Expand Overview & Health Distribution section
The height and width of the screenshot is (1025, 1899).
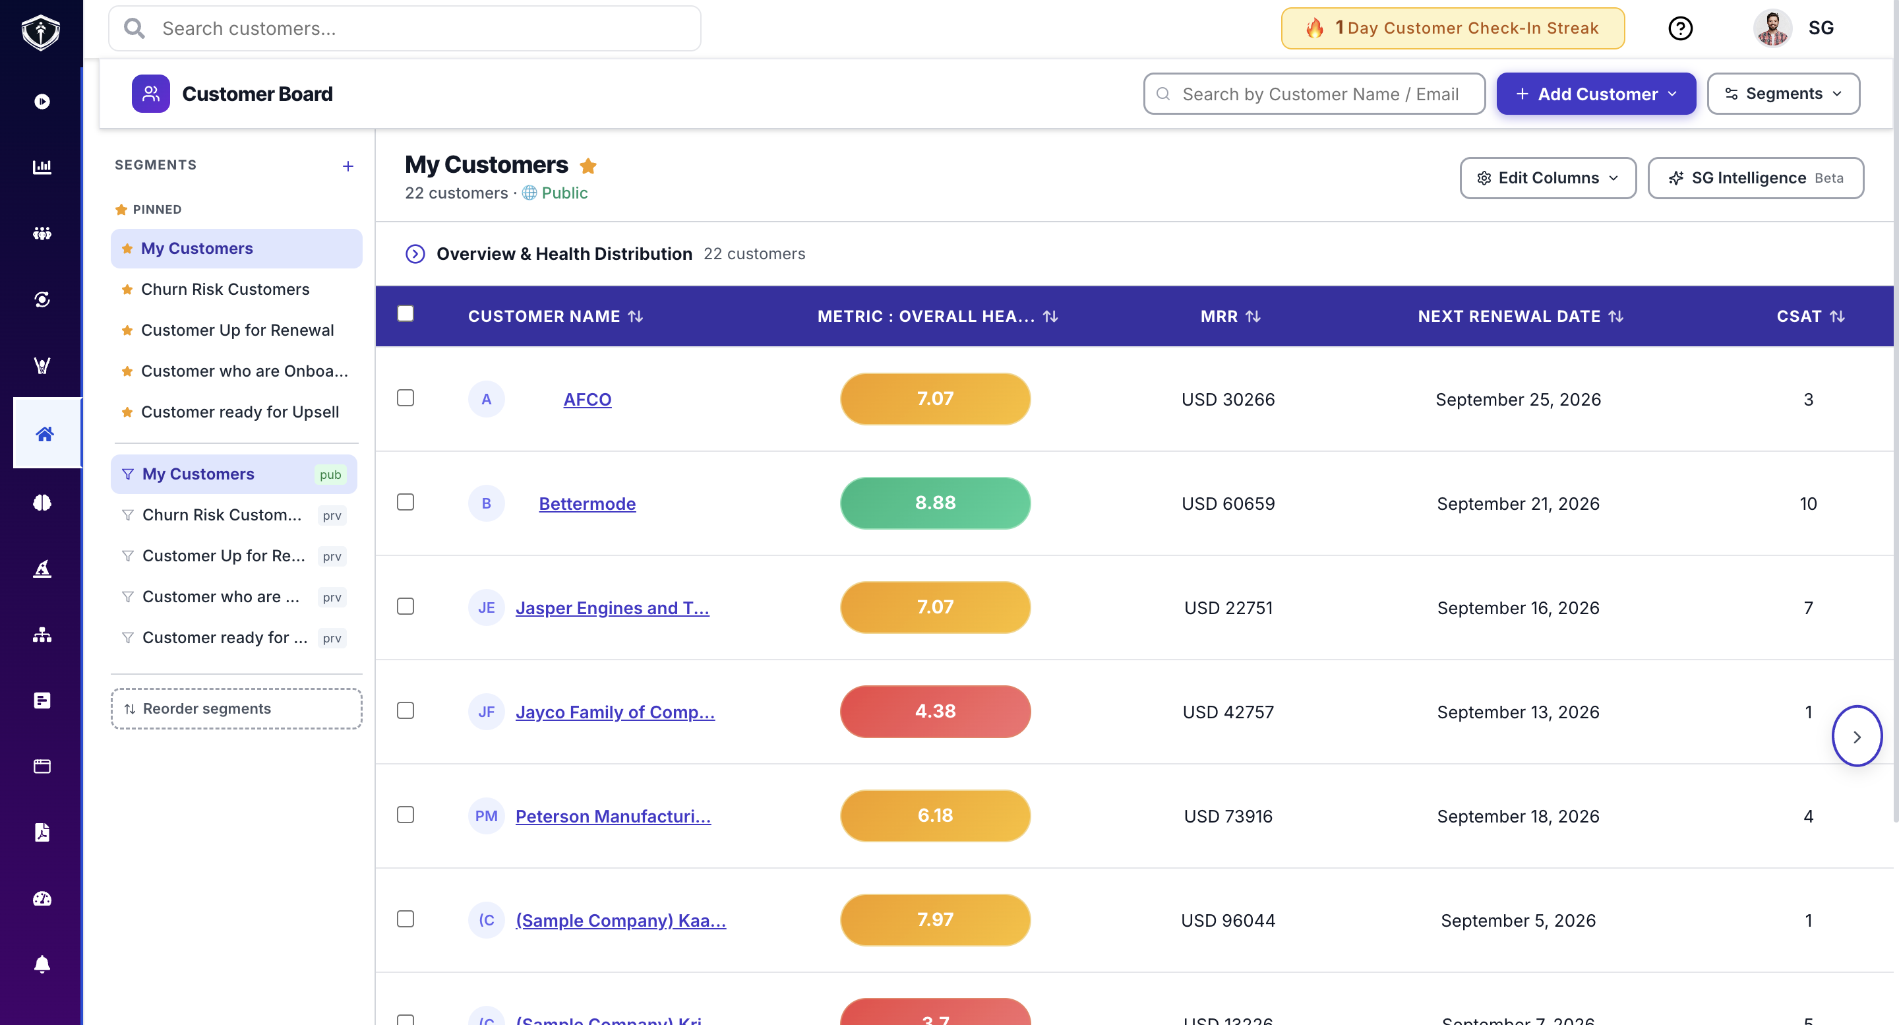415,254
